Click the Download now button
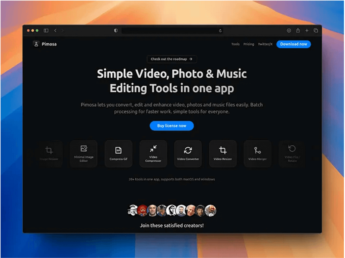This screenshot has height=258, width=345. (x=293, y=44)
